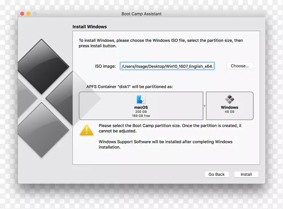Viewport: 283px width, 209px height.
Task: Click the partition size divider dot
Action: pyautogui.click(x=204, y=106)
